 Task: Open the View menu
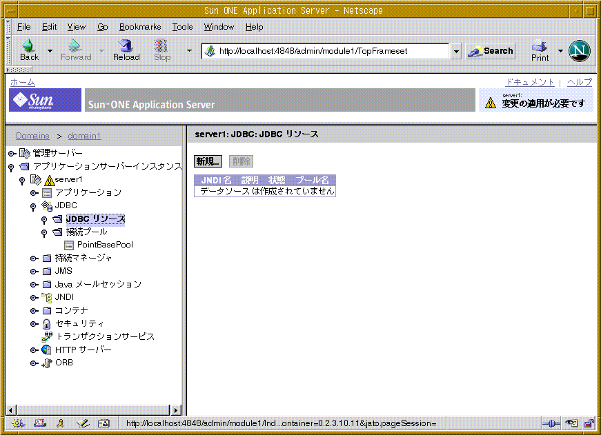77,27
